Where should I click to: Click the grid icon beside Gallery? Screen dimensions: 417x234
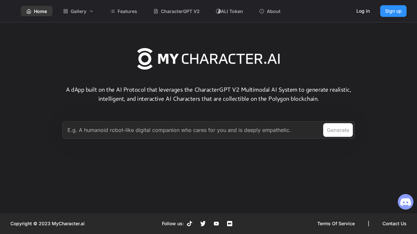65,11
